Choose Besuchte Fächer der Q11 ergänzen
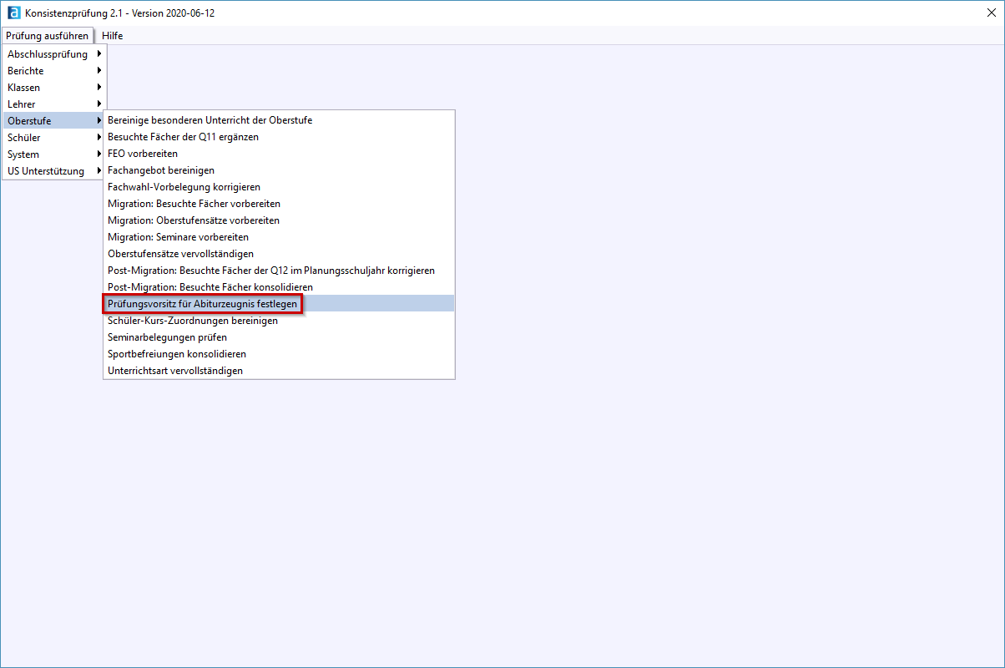Viewport: 1005px width, 668px height. [x=279, y=137]
